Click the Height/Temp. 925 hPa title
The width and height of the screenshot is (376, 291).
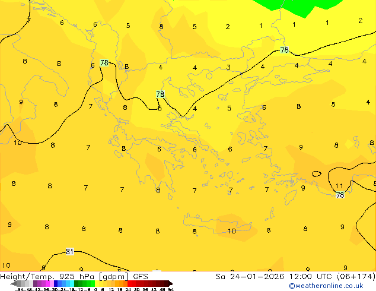pos(47,276)
